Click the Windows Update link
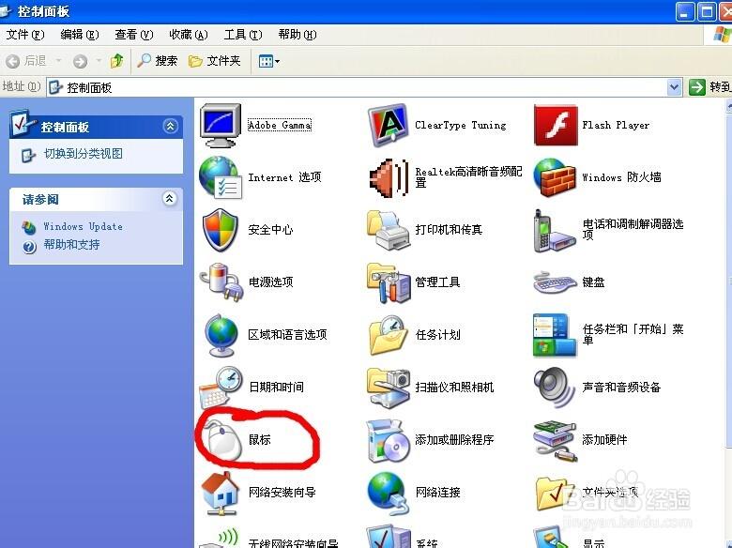This screenshot has width=732, height=548. 83,226
